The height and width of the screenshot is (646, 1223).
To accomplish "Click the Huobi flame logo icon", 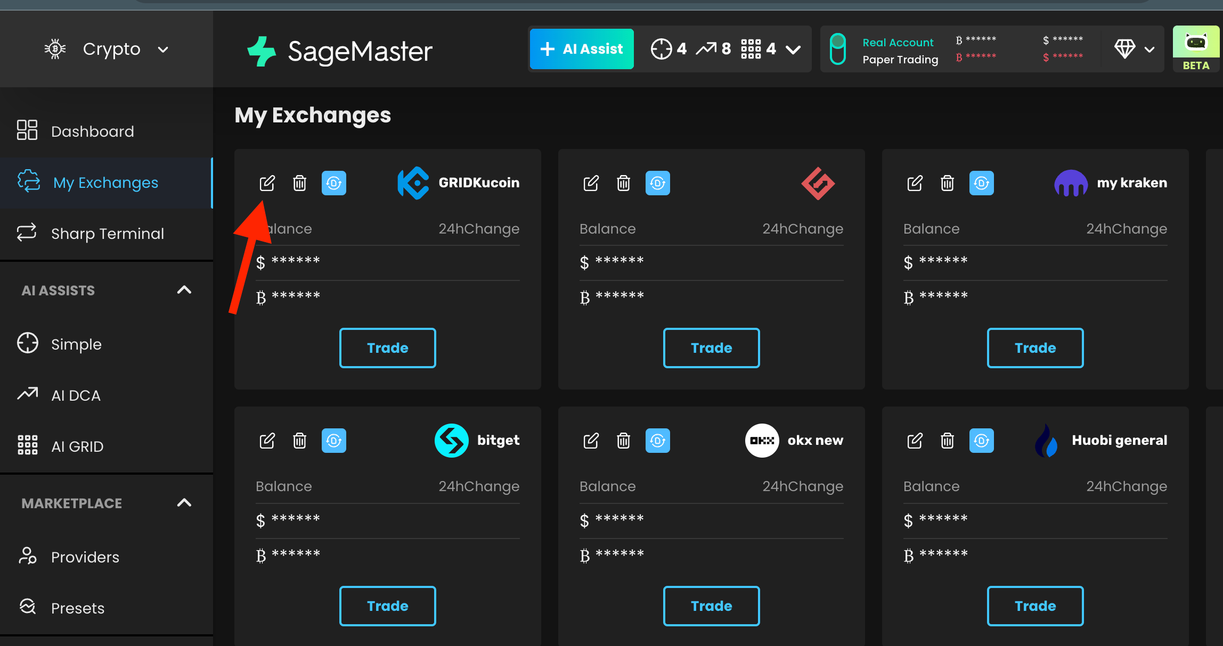I will point(1047,441).
